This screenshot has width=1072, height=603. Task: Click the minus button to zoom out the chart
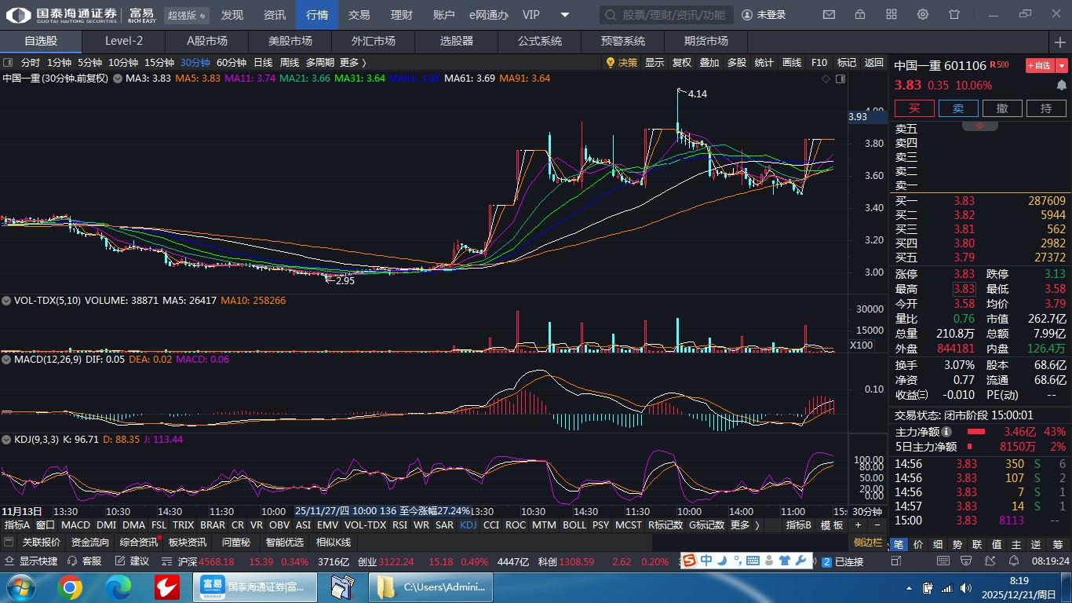coord(877,525)
